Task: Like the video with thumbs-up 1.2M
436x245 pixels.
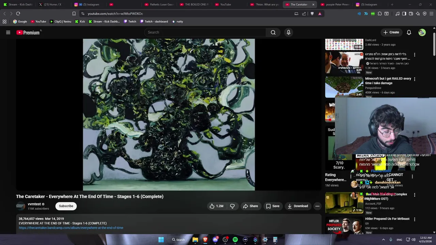Action: click(x=217, y=206)
